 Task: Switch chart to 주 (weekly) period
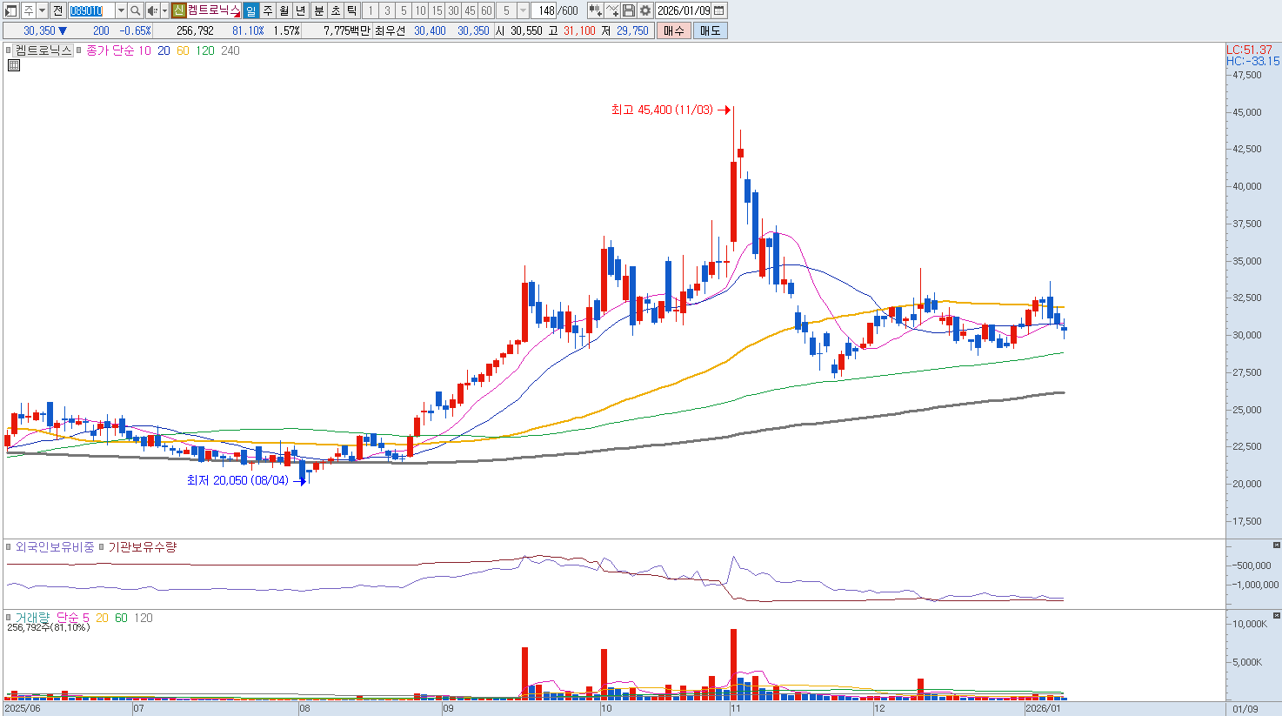(267, 10)
